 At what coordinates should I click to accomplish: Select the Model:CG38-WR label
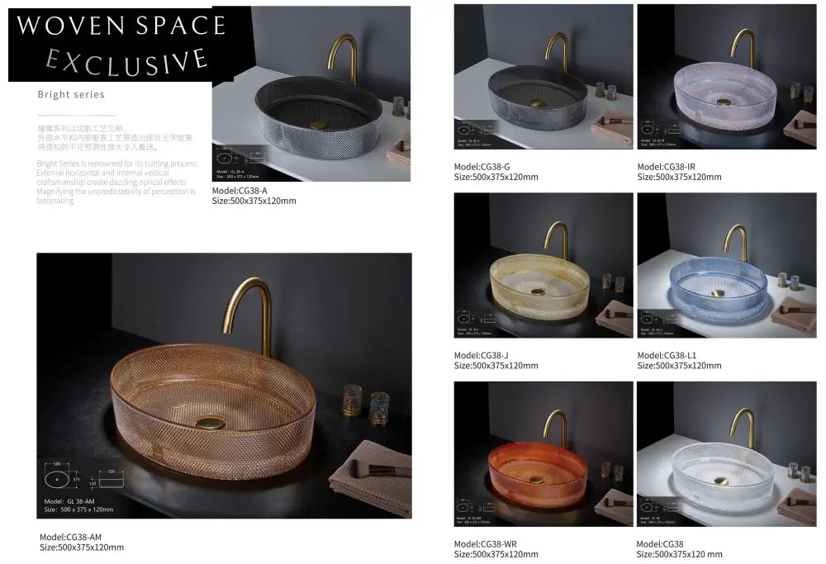point(485,544)
